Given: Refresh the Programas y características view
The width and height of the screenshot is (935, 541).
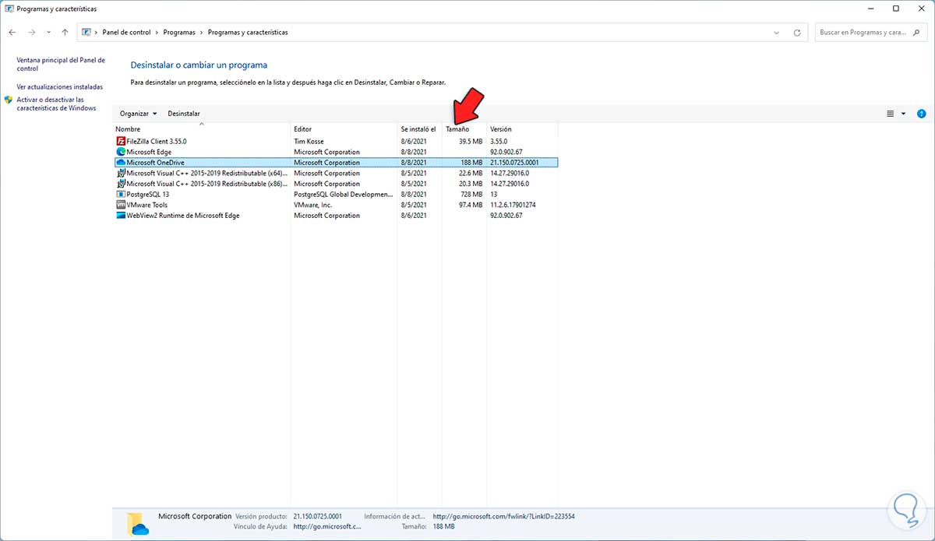Looking at the screenshot, I should pyautogui.click(x=797, y=33).
